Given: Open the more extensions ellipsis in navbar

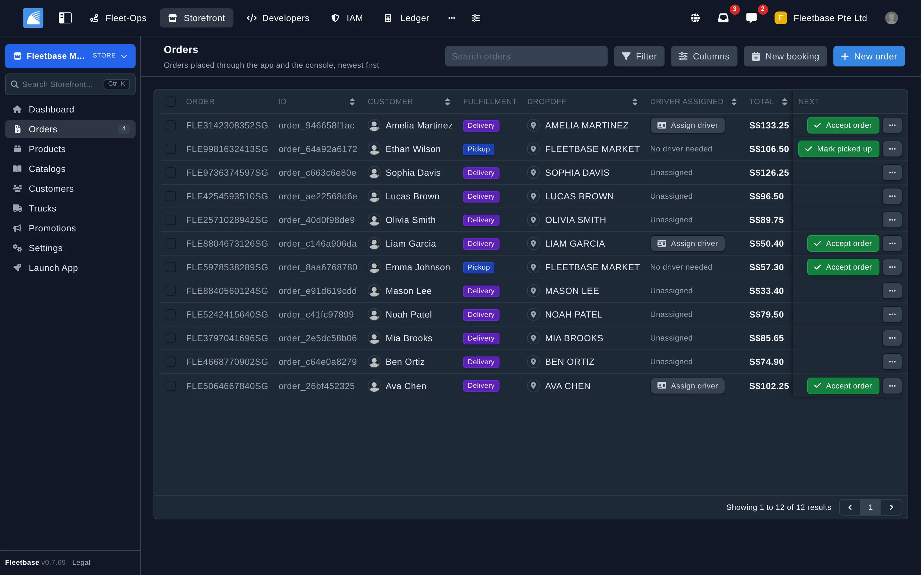Looking at the screenshot, I should point(452,18).
